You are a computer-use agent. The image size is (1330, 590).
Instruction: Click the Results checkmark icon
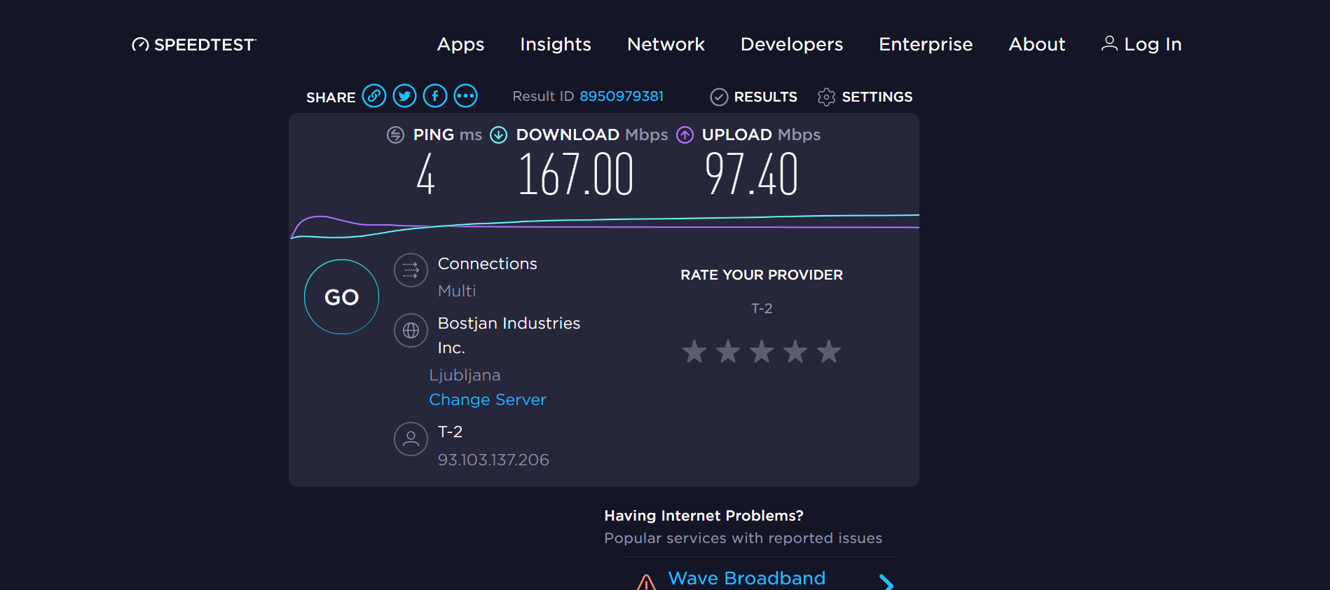pyautogui.click(x=719, y=97)
